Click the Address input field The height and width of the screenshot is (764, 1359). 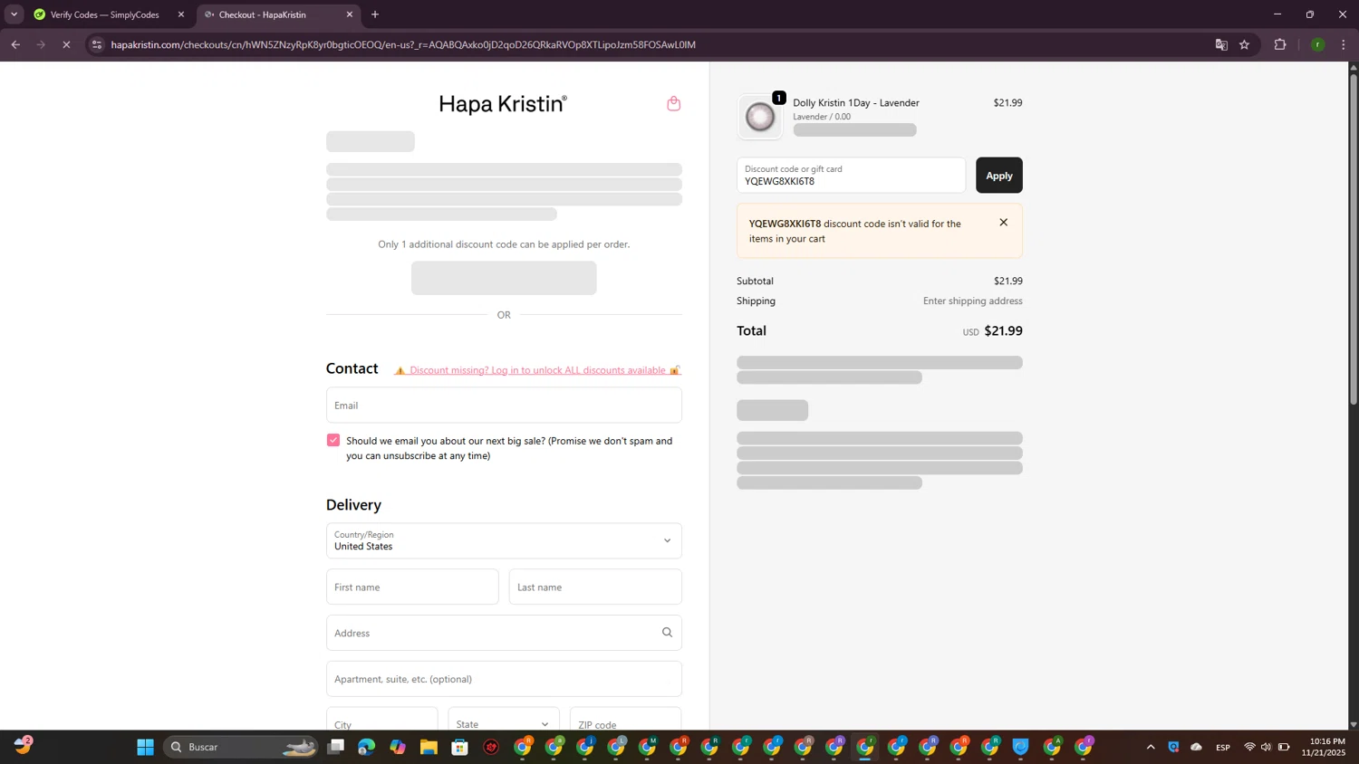point(504,633)
